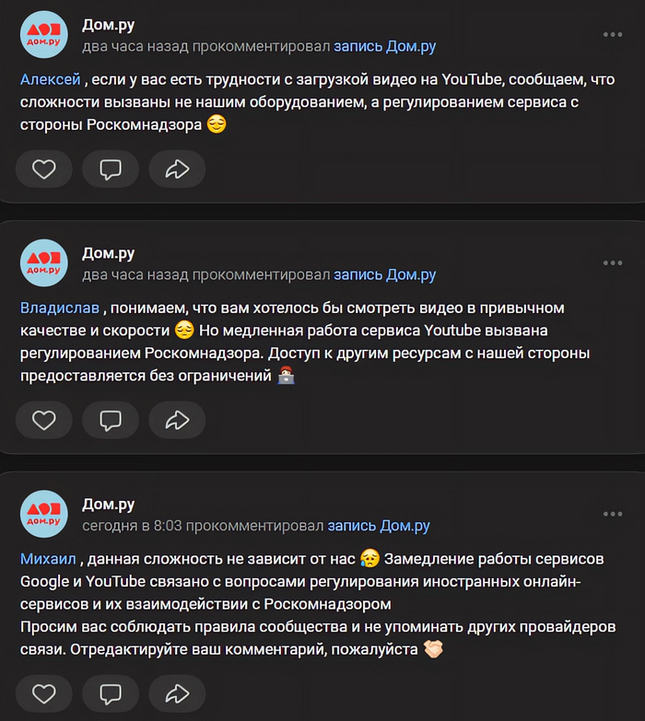
Task: Click the Алексей user mention
Action: [50, 80]
